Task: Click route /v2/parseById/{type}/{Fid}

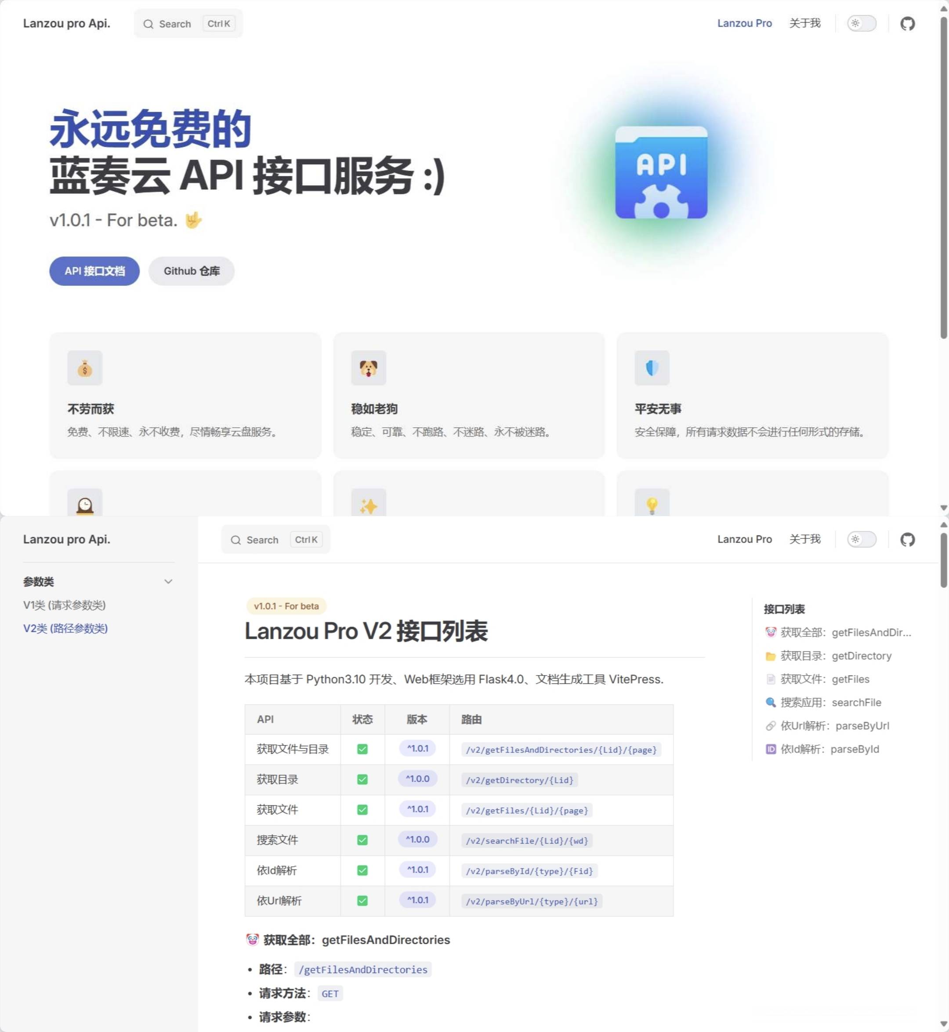Action: pyautogui.click(x=529, y=871)
